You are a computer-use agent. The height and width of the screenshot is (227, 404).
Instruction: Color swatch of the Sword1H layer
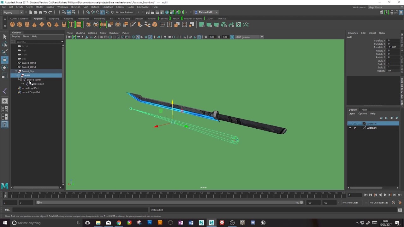coord(364,124)
